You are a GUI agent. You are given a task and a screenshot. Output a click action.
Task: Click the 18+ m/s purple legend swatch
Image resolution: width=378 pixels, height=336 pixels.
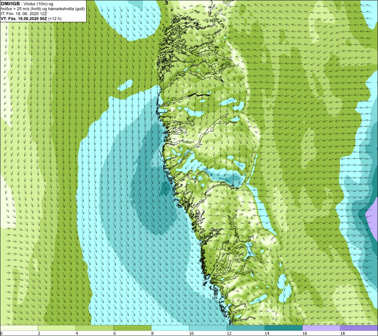click(359, 328)
